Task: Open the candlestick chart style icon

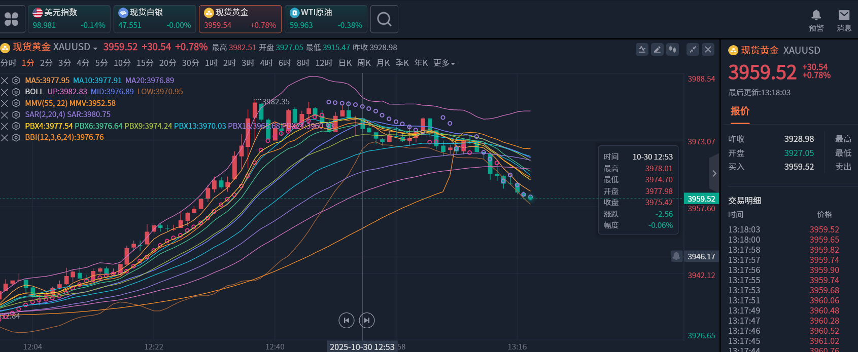Action: pos(672,50)
